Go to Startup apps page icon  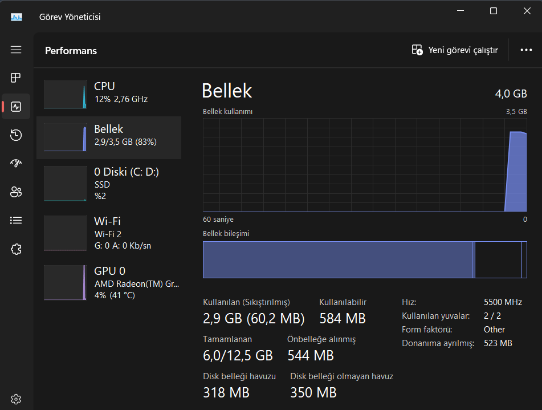tap(16, 164)
